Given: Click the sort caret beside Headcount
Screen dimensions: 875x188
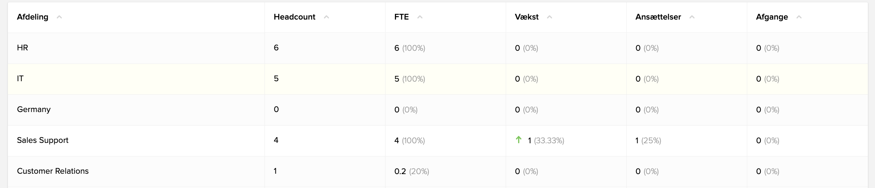Looking at the screenshot, I should tap(326, 17).
